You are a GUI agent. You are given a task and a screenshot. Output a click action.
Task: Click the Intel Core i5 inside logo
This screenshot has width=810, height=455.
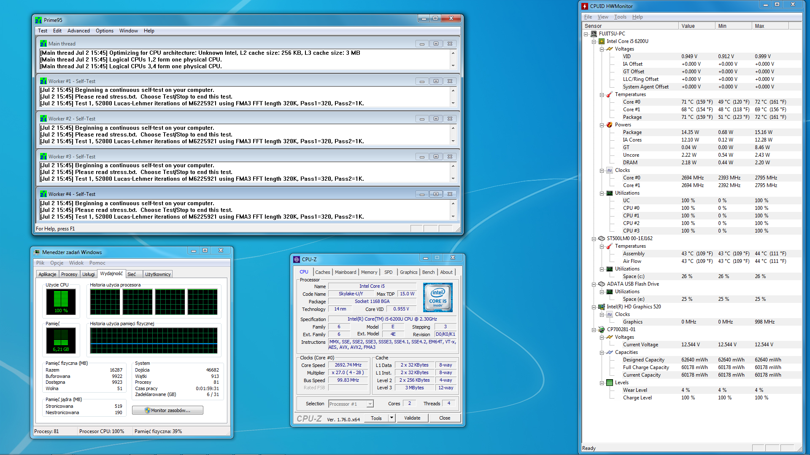click(438, 297)
